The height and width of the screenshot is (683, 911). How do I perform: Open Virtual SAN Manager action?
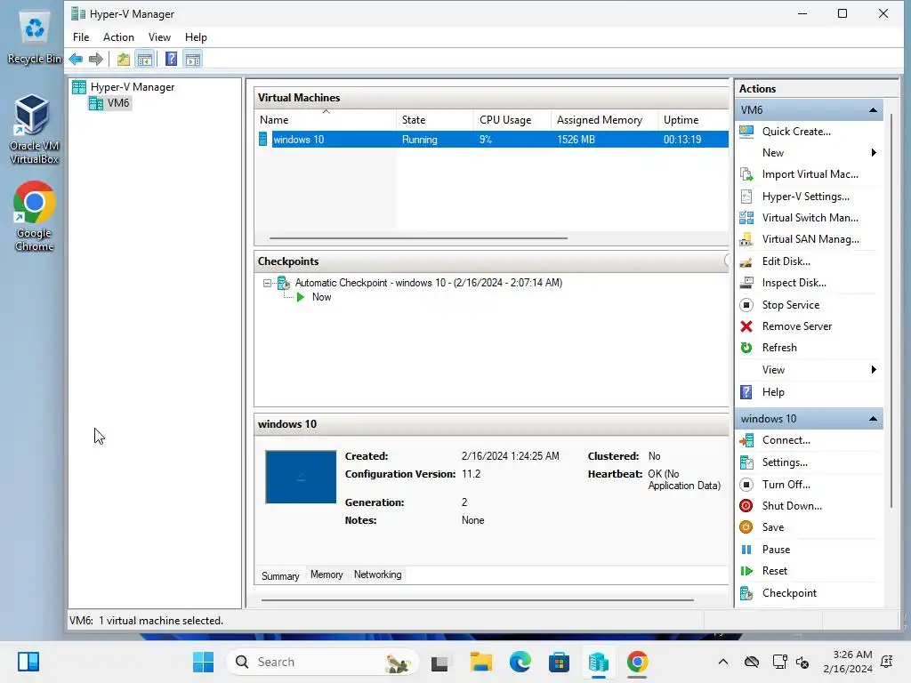pos(810,239)
